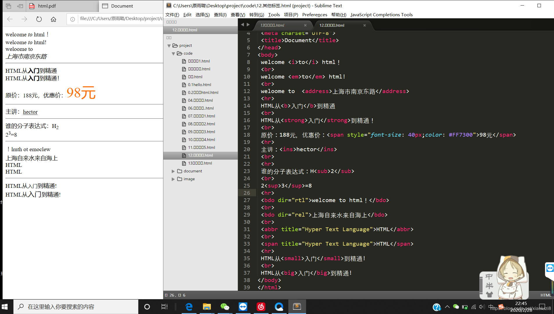Open the IME skin shirt icon
The image size is (554, 314).
click(489, 295)
